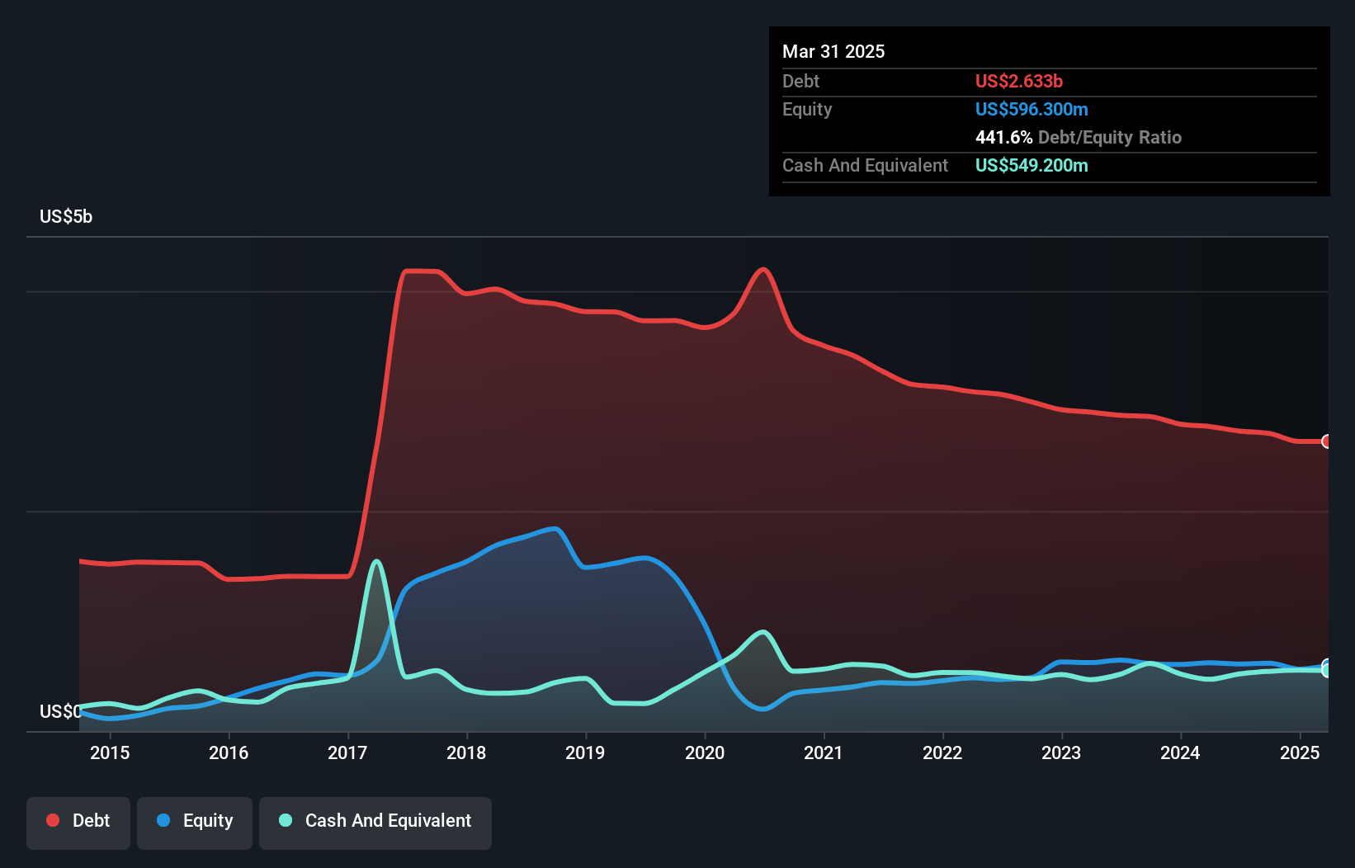The height and width of the screenshot is (868, 1355).
Task: Click the US$5b y-axis label
Action: point(66,216)
